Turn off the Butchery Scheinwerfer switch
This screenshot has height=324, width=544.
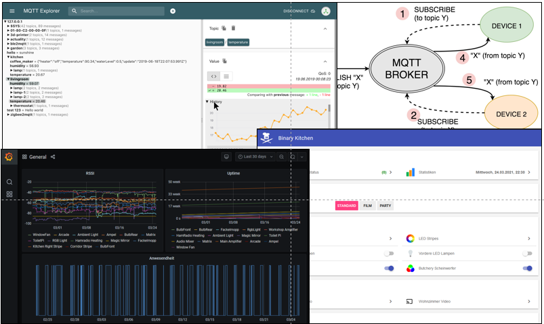coord(527,269)
